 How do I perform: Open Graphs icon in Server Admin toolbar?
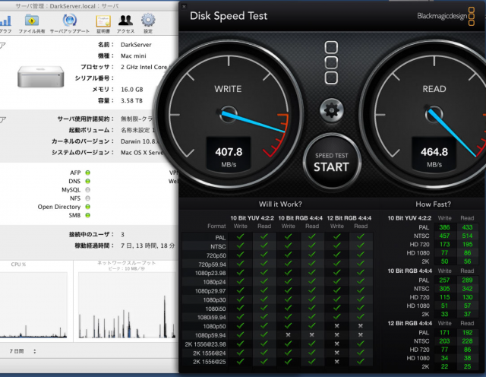pos(5,24)
